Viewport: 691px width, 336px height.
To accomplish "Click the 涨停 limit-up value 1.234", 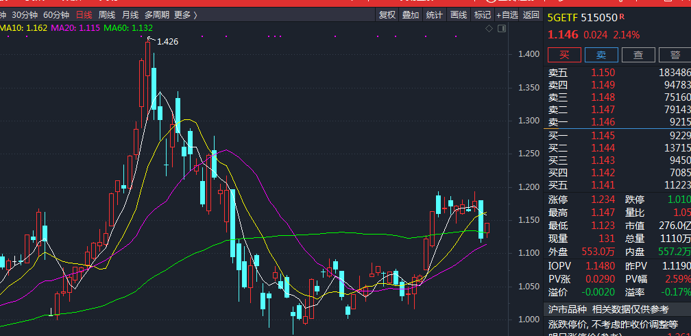I will pyautogui.click(x=603, y=200).
